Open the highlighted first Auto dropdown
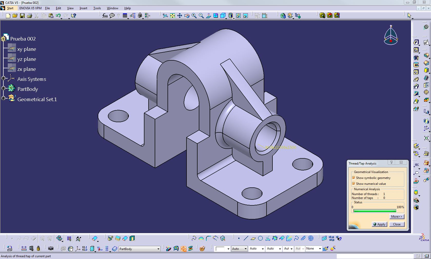The image size is (431, 259). tap(245, 249)
